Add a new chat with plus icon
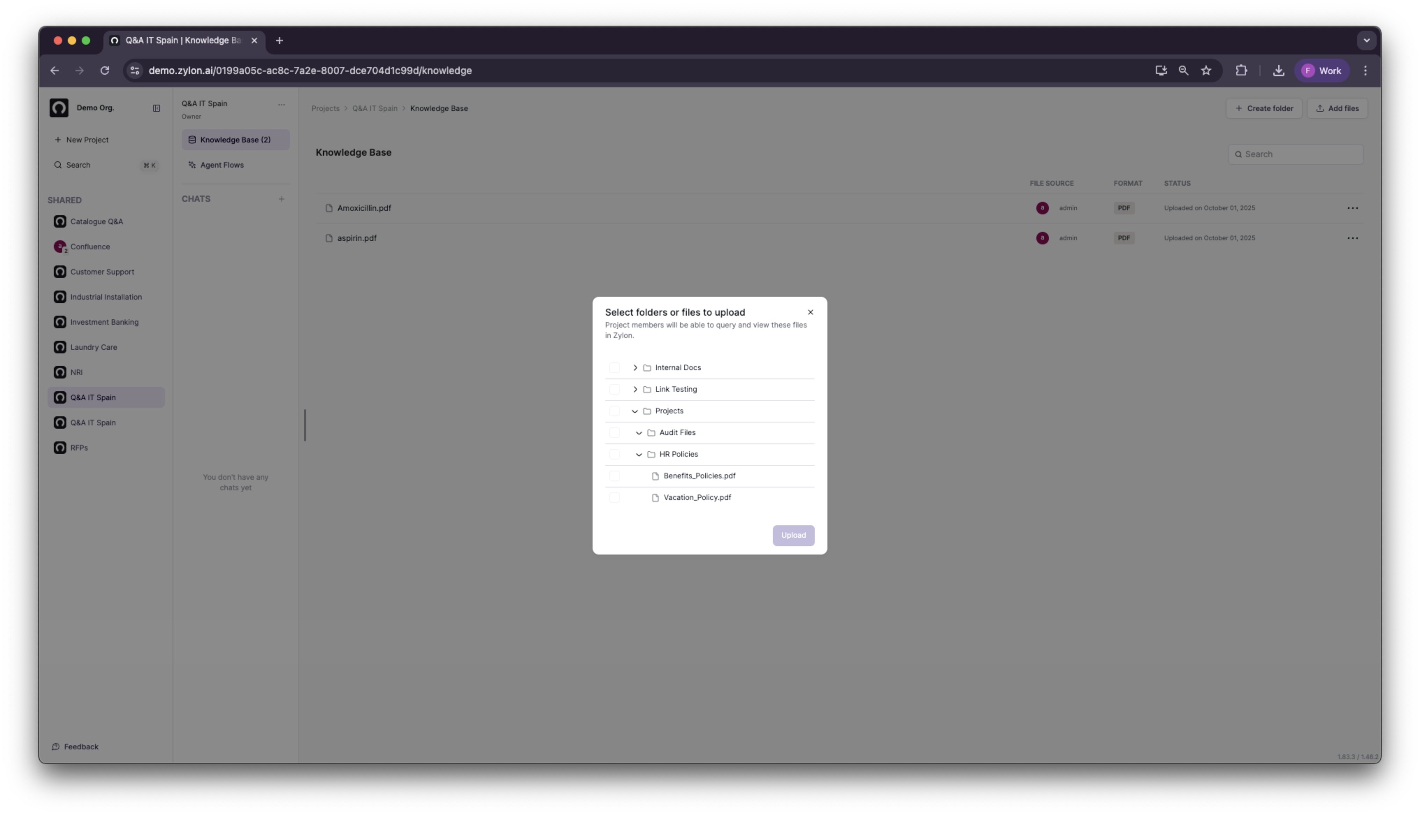Viewport: 1420px width, 815px height. (282, 199)
